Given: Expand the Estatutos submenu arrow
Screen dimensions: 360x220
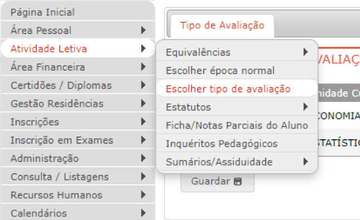Looking at the screenshot, I should coord(305,107).
